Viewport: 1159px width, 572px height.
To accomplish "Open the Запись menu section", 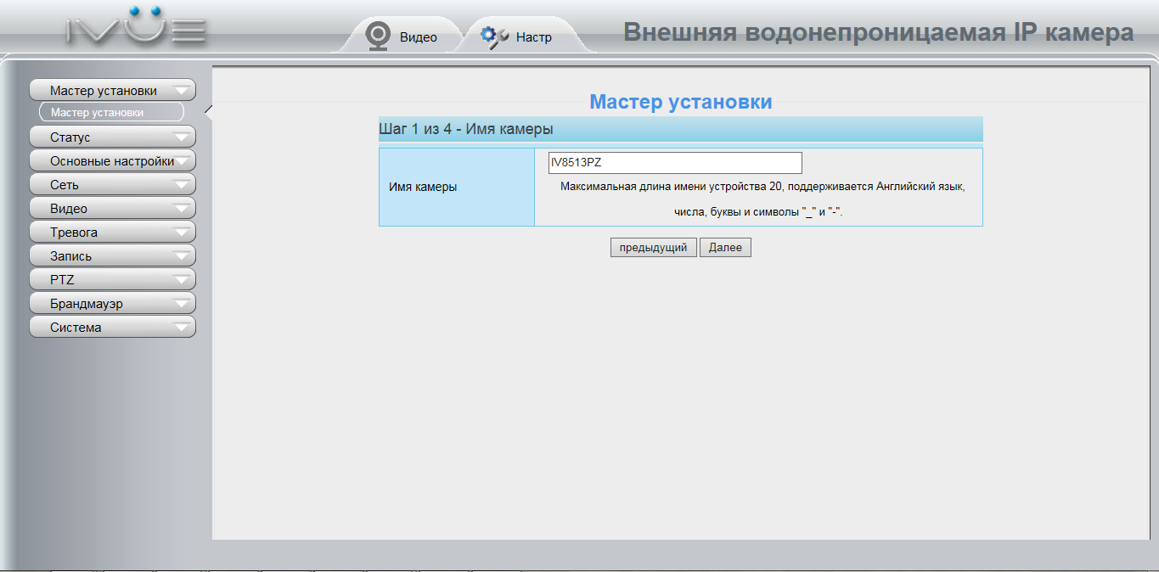I will tap(112, 255).
